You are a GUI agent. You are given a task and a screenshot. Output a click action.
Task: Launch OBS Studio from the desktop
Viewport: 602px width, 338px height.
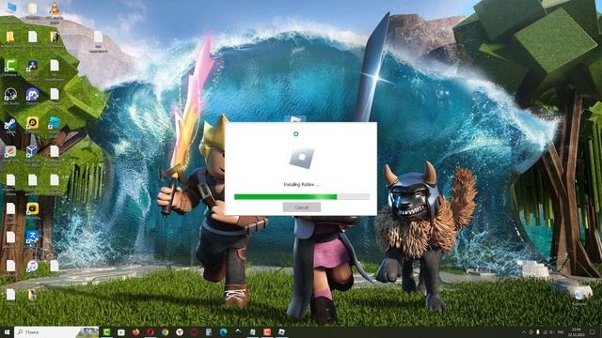10,94
